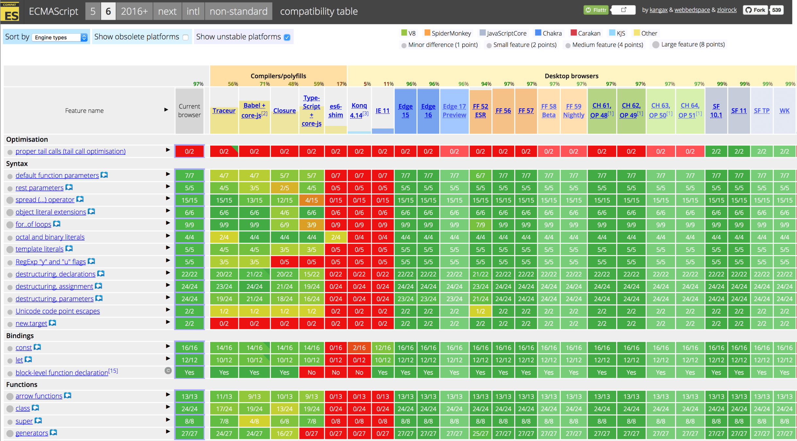Click Traceur's 0/2 cell for proper tail calls
This screenshot has width=797, height=441.
224,151
